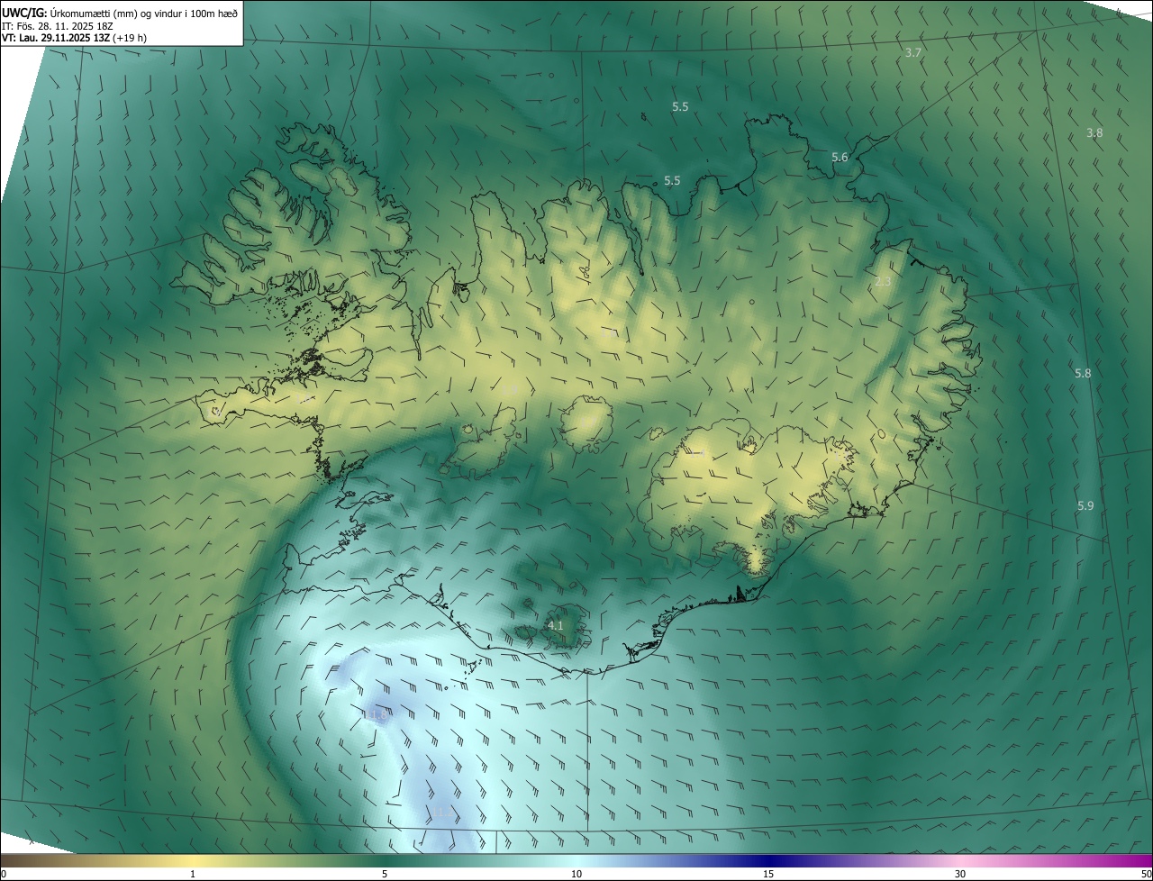Screen dimensions: 1153x881
Task: Click the 50 tick on the color scale
Action: (1147, 874)
